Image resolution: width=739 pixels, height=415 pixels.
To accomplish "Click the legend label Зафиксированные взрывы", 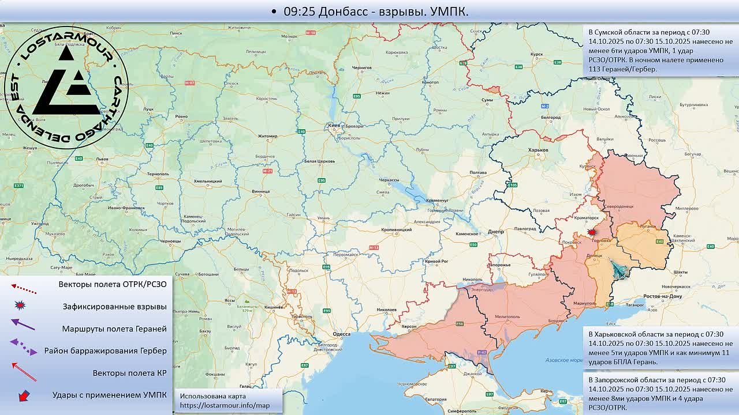I will [x=114, y=307].
